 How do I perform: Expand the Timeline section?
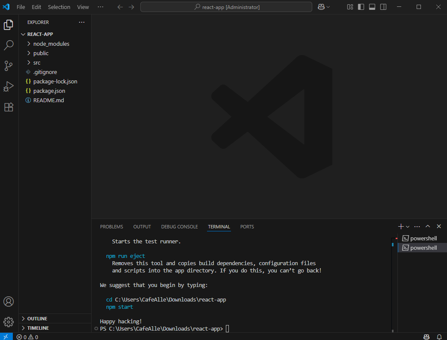(x=55, y=328)
